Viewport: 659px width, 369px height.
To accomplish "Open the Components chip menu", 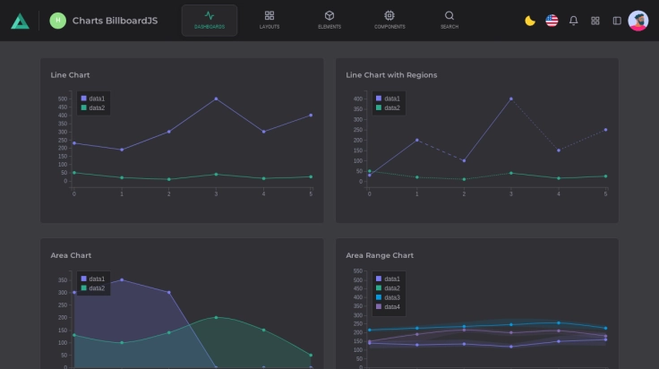I will pos(389,20).
